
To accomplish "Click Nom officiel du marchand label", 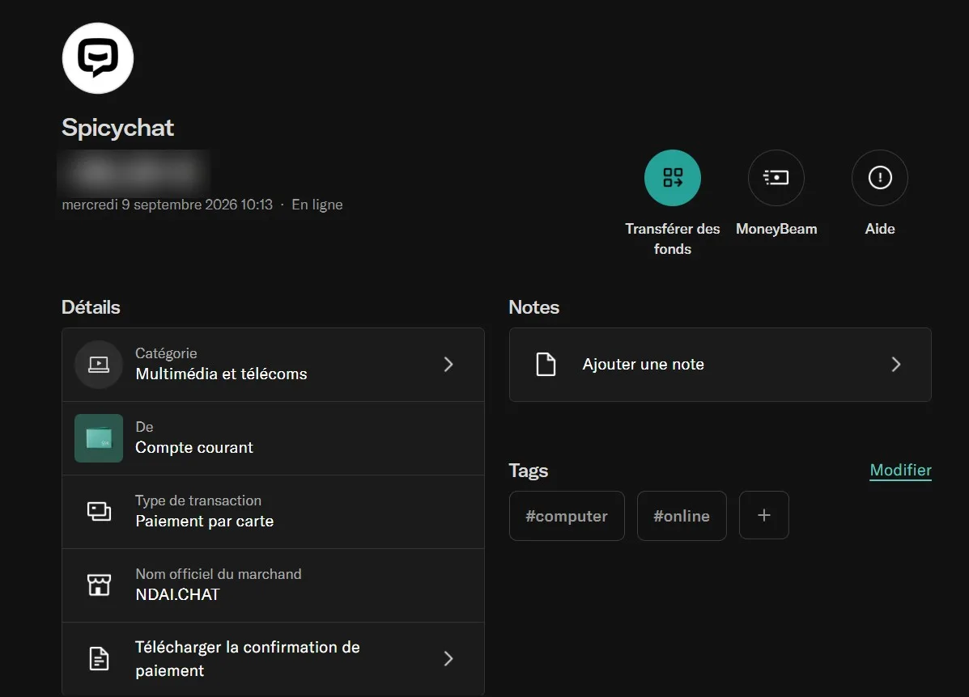I will coord(218,574).
